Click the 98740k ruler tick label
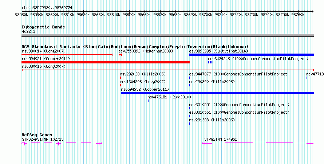The height and width of the screenshot is (164, 324). click(x=267, y=15)
